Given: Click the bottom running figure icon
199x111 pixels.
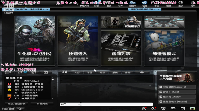Looking at the screenshot, I should click(x=154, y=109).
